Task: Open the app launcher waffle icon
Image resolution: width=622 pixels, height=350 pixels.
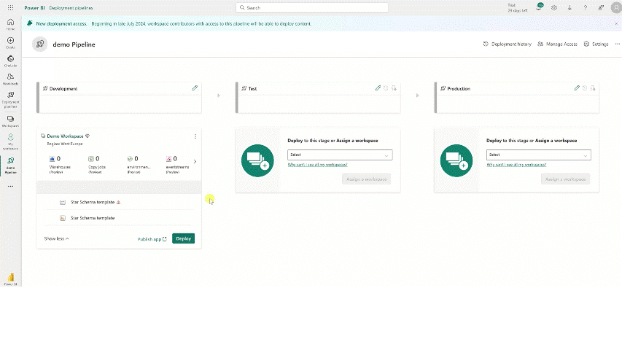Action: pyautogui.click(x=10, y=7)
